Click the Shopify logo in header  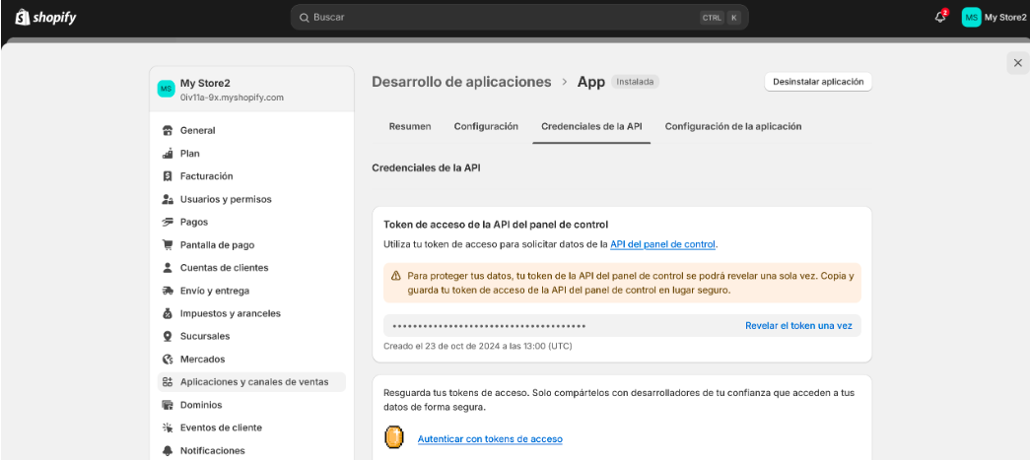point(45,17)
